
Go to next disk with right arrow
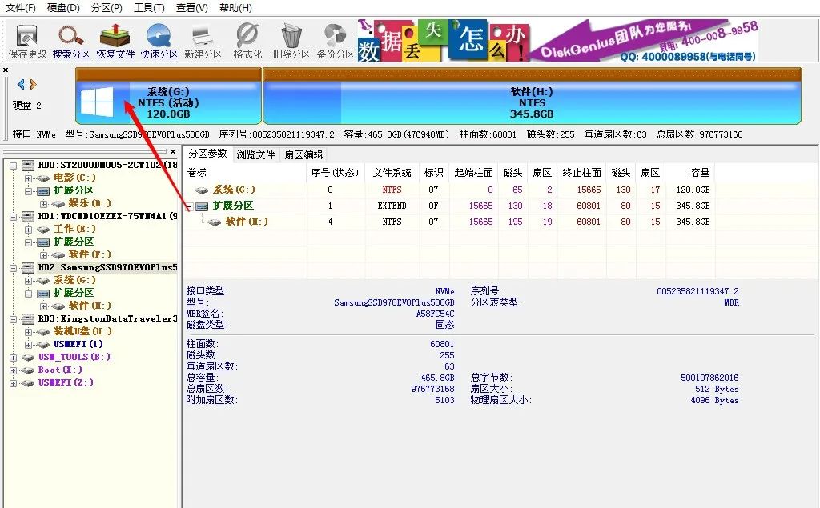33,84
